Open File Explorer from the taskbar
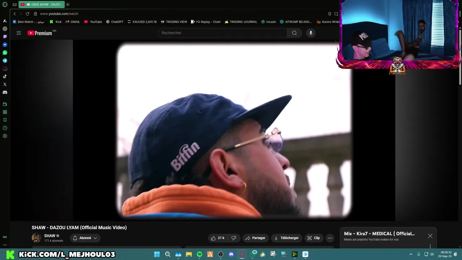 coord(189,254)
